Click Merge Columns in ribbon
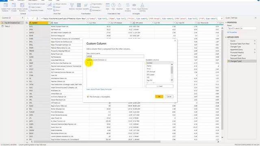Screen dimensions: 260x146 pyautogui.click(x=60, y=4)
